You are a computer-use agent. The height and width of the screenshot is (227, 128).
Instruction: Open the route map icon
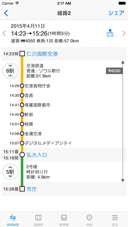pos(110,33)
